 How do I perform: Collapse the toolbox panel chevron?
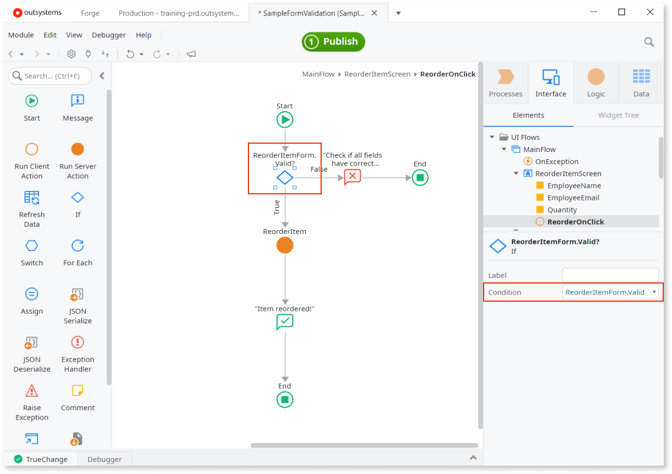pyautogui.click(x=102, y=76)
